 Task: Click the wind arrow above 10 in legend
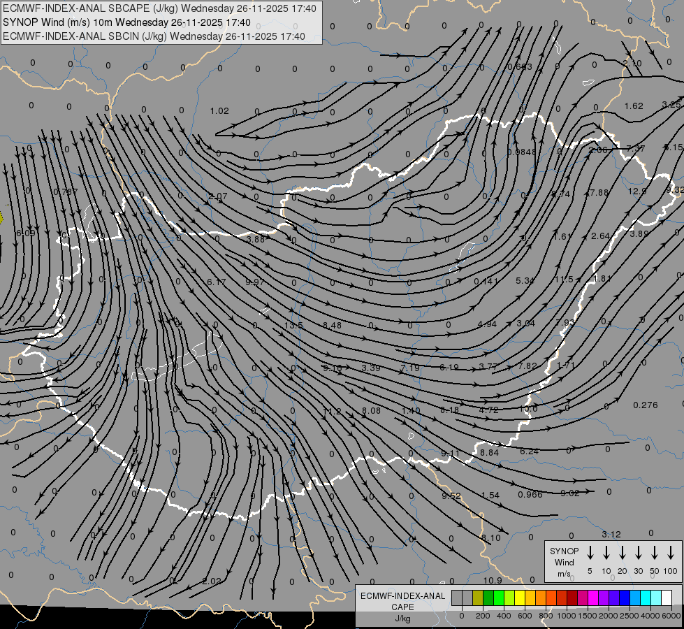click(606, 553)
